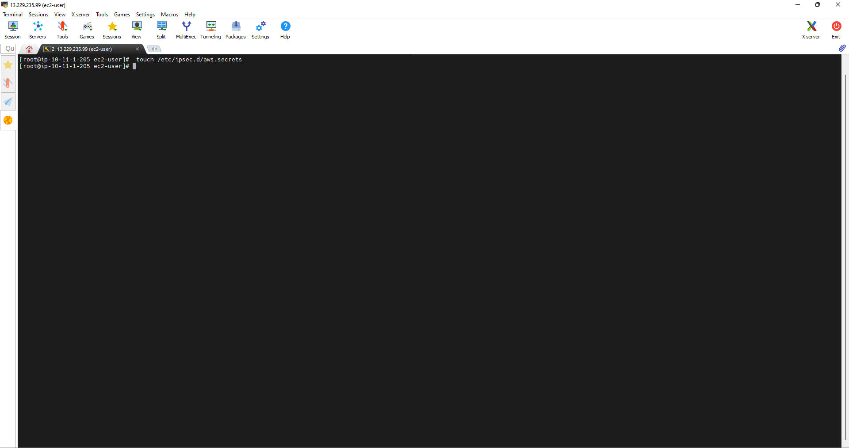The height and width of the screenshot is (448, 849).
Task: Minimize the MobaXterm window
Action: (x=798, y=5)
